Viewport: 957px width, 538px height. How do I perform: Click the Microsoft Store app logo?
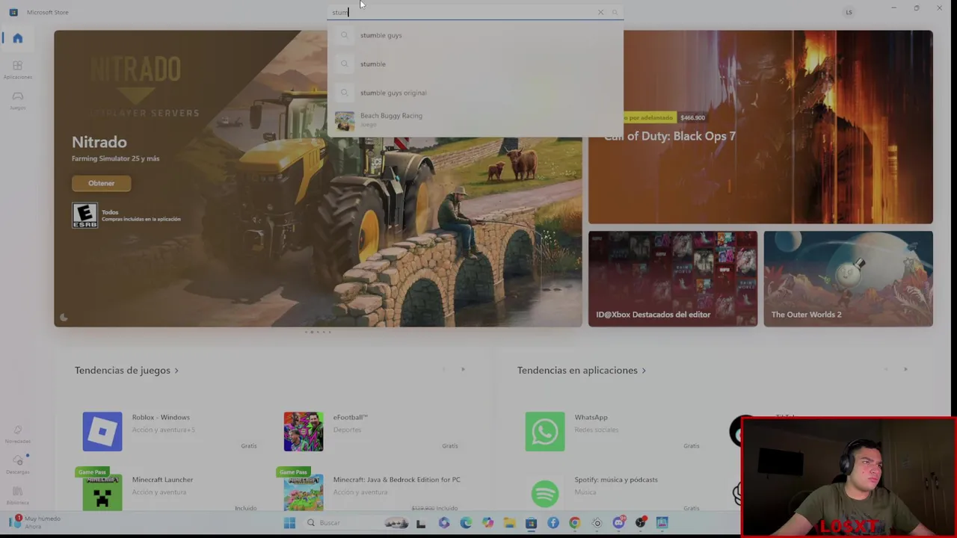(13, 12)
